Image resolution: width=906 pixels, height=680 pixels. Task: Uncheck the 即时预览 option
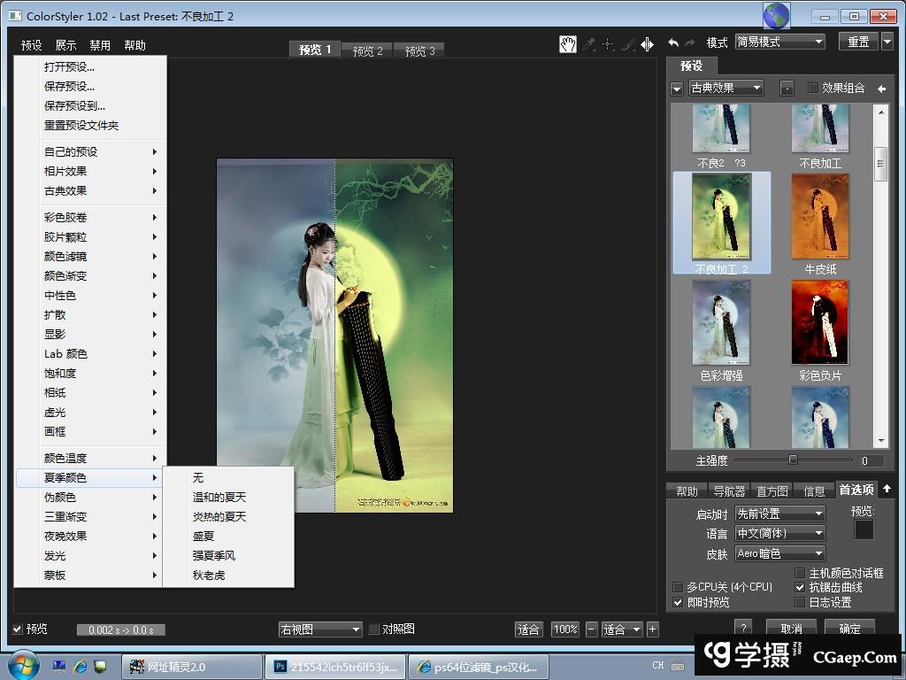click(x=679, y=602)
